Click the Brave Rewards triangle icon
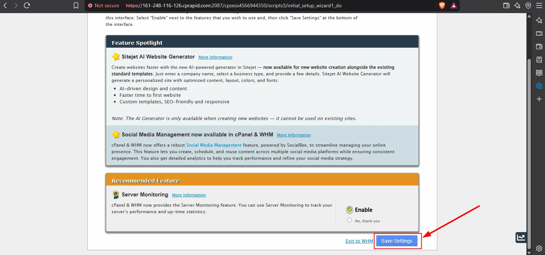Image resolution: width=545 pixels, height=255 pixels. 454,5
